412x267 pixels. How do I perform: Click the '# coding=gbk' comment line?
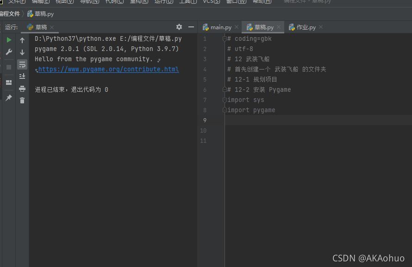tap(250, 38)
